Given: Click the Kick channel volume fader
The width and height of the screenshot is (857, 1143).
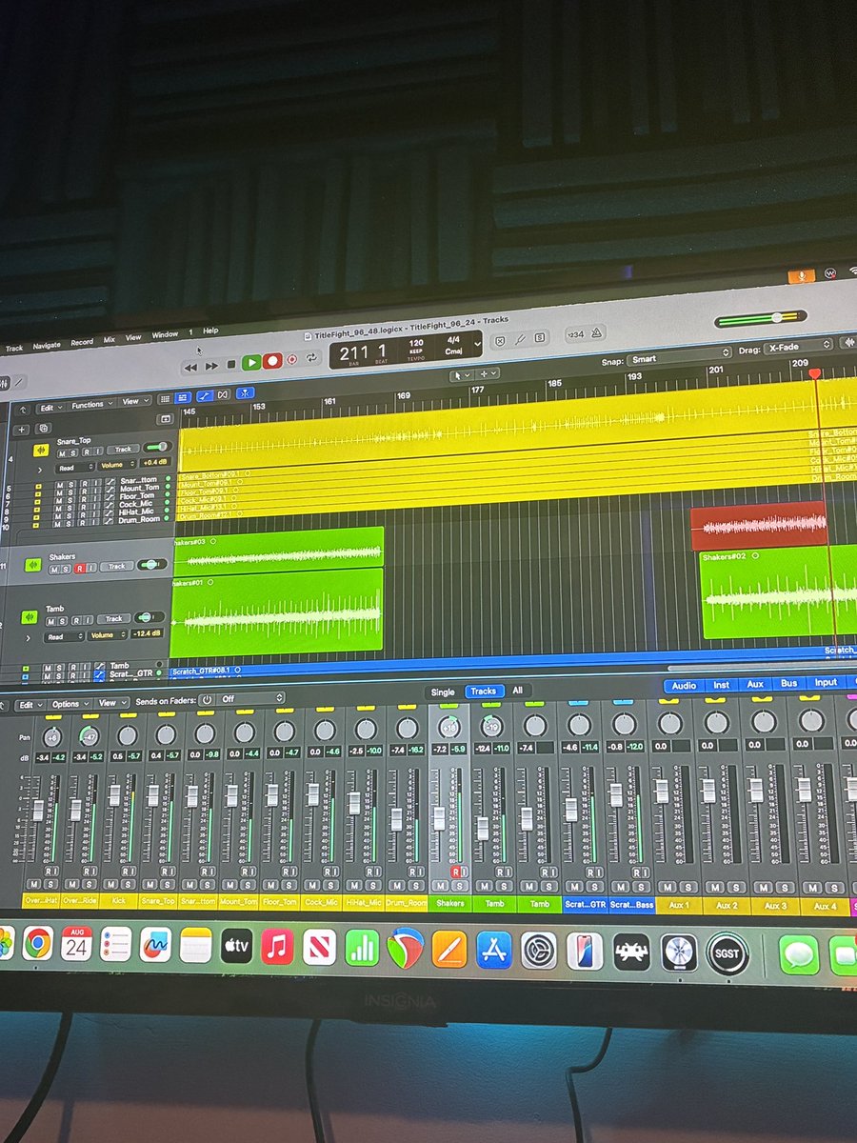Looking at the screenshot, I should (114, 793).
